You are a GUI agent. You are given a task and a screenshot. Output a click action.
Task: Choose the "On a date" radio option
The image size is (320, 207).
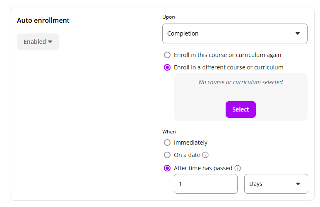[x=167, y=155]
